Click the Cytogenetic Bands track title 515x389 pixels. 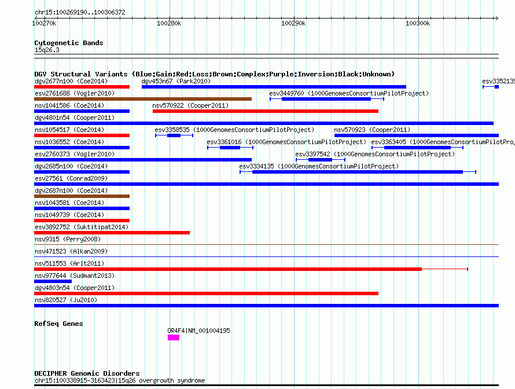coord(69,43)
